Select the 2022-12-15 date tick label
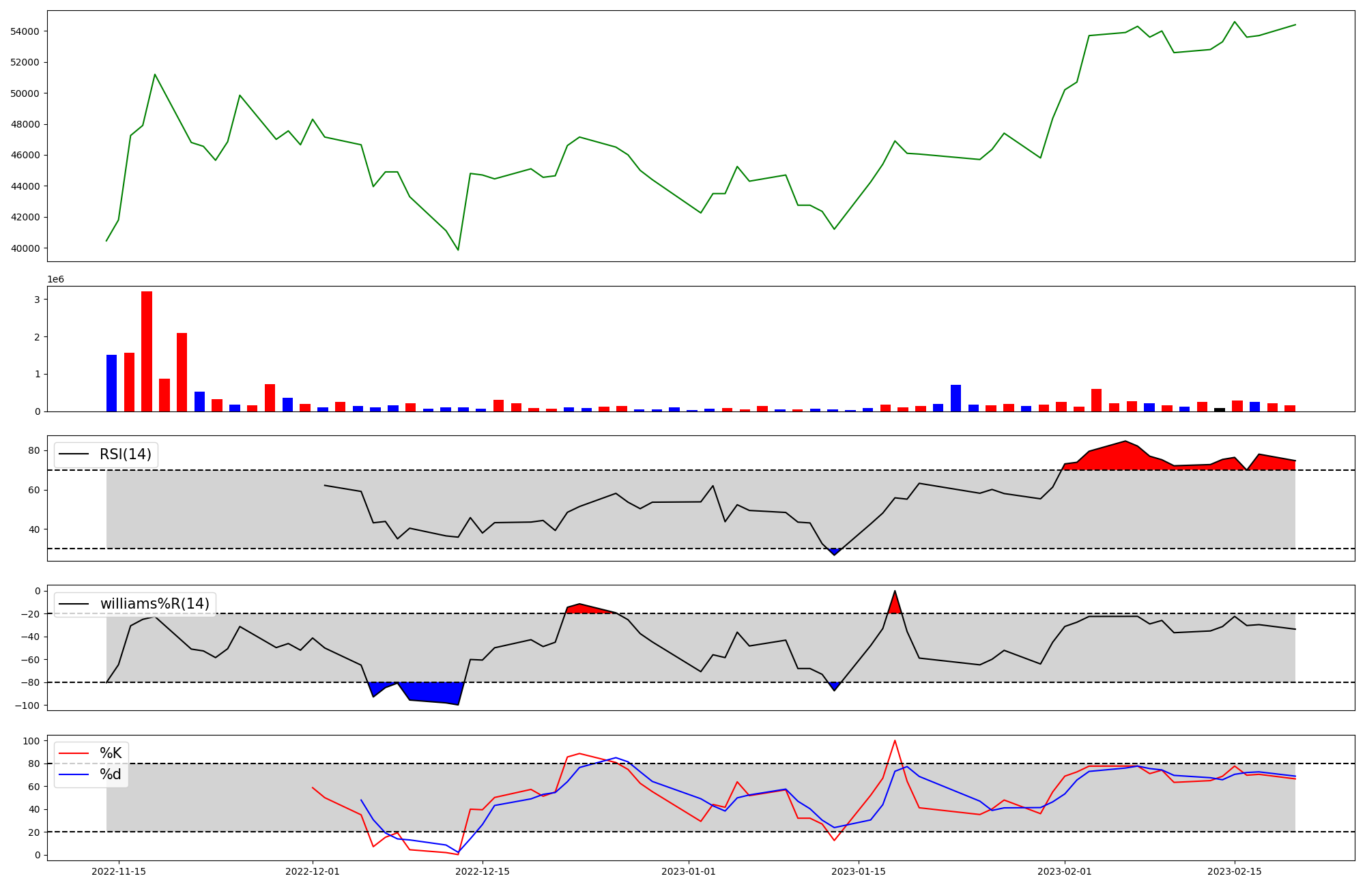The width and height of the screenshot is (1365, 887). [483, 871]
